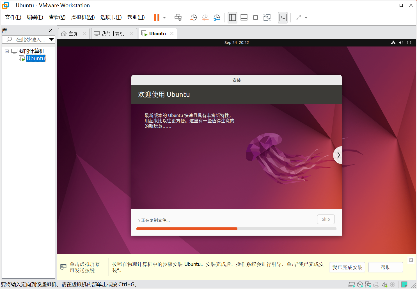Click the greyed camera device status icon
417x289 pixels.
(393, 285)
